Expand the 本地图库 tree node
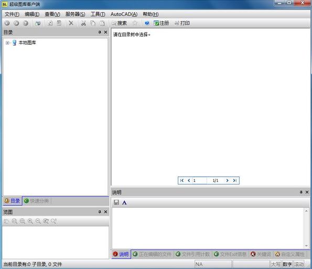This screenshot has height=269, width=312. click(7, 42)
